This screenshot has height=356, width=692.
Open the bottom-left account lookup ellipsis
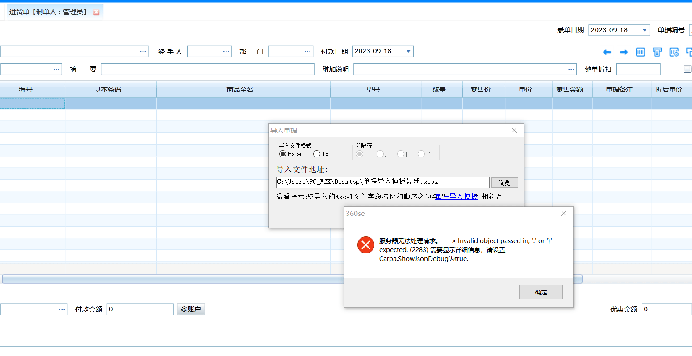[62, 310]
